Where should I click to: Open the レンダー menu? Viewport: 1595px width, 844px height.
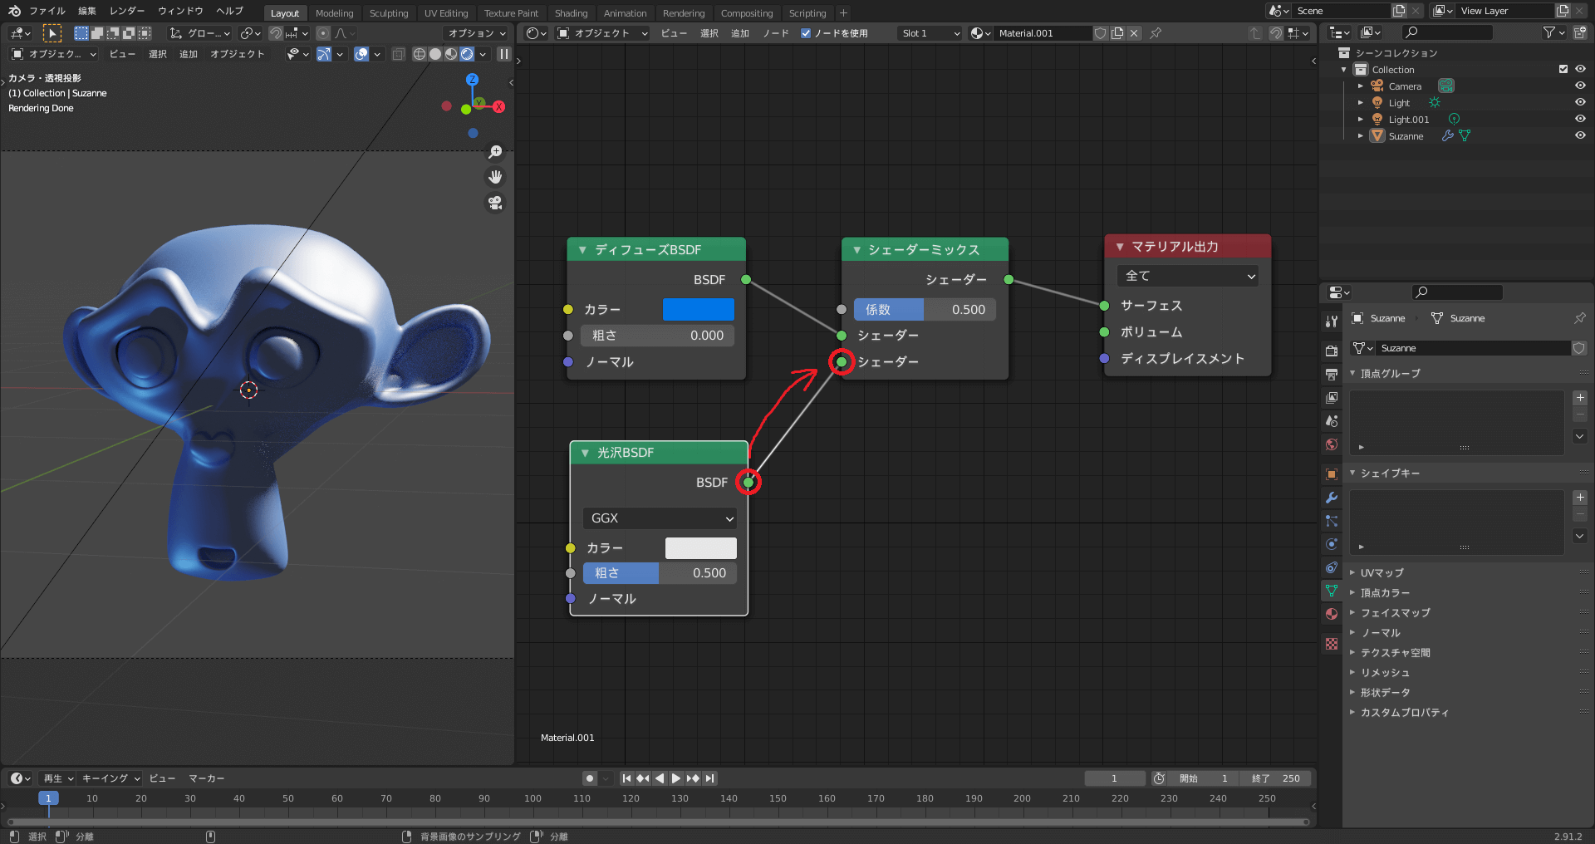pos(127,11)
